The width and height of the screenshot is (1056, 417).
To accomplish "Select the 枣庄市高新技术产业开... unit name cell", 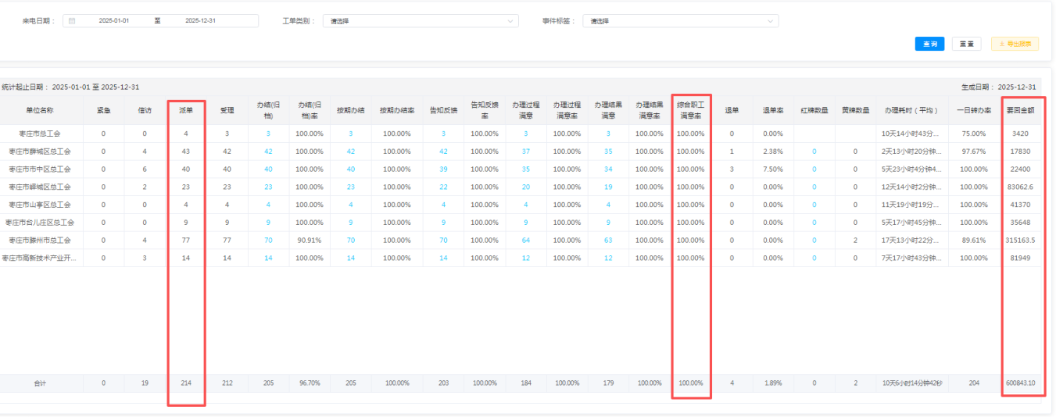I will [39, 258].
